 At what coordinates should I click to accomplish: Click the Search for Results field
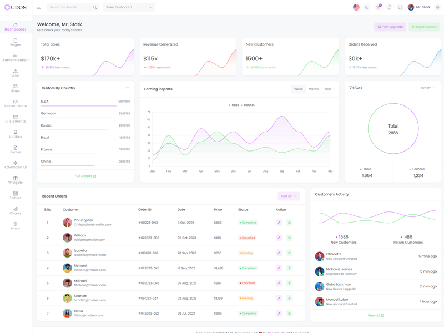coord(71,7)
